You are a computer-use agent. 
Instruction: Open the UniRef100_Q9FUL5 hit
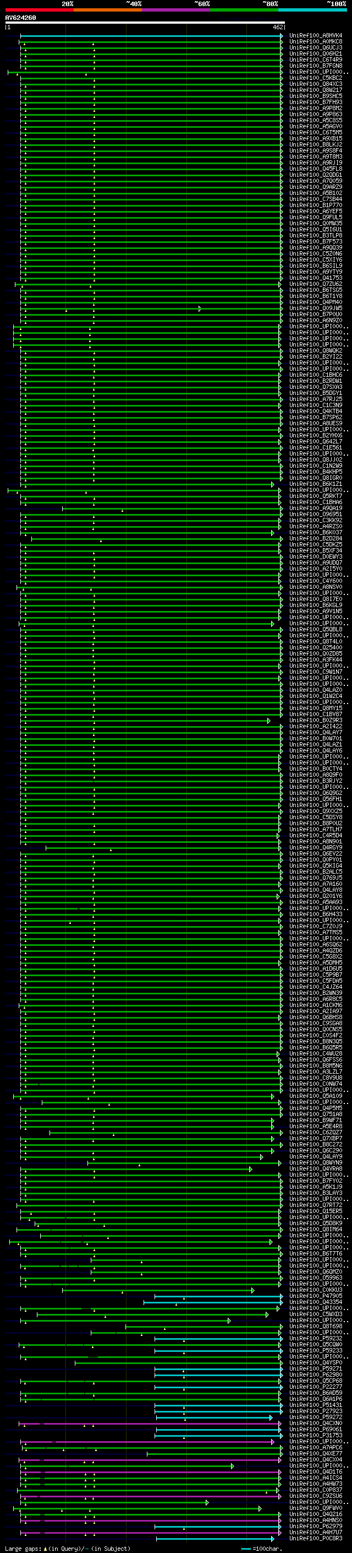(316, 217)
